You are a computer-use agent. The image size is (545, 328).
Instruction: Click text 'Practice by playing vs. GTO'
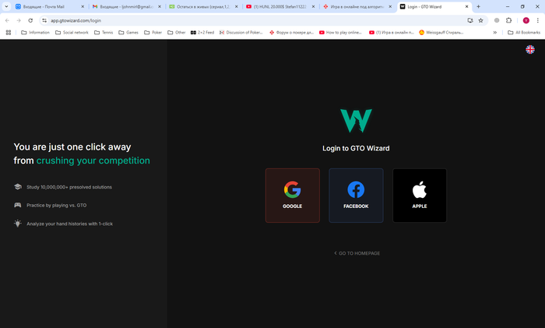point(57,205)
